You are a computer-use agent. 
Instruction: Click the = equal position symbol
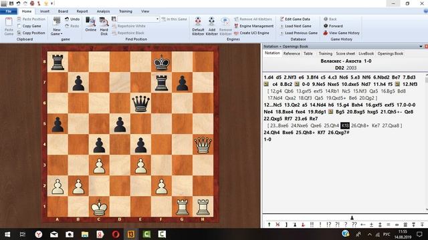coord(388,225)
